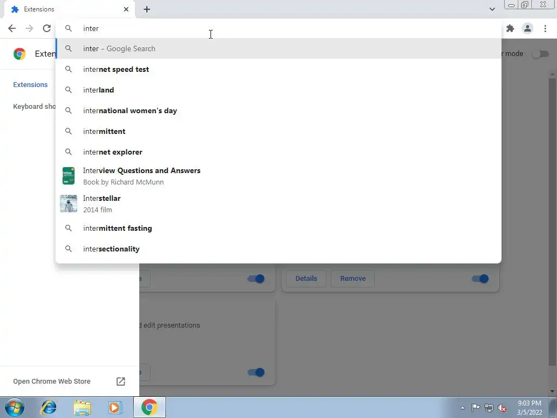Viewport: 557px width, 418px height.
Task: Select the 'interland' suggestion
Action: [278, 90]
